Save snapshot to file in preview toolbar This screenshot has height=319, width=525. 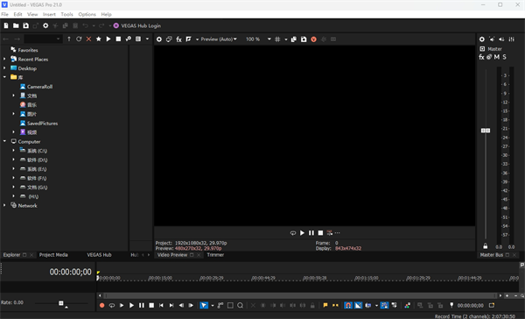coord(304,39)
